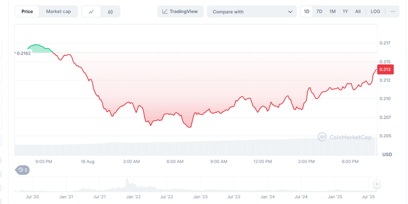Image resolution: width=408 pixels, height=204 pixels.
Task: Toggle LOG scale
Action: coord(375,12)
